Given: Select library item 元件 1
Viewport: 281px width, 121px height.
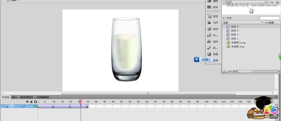Looking at the screenshot, I should pos(251,39).
